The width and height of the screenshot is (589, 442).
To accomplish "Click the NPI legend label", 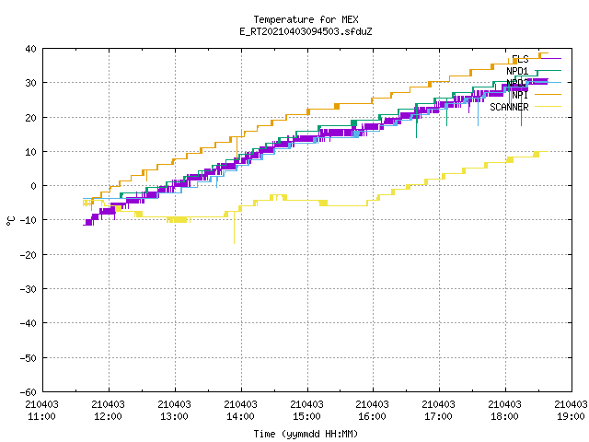I will [x=520, y=95].
